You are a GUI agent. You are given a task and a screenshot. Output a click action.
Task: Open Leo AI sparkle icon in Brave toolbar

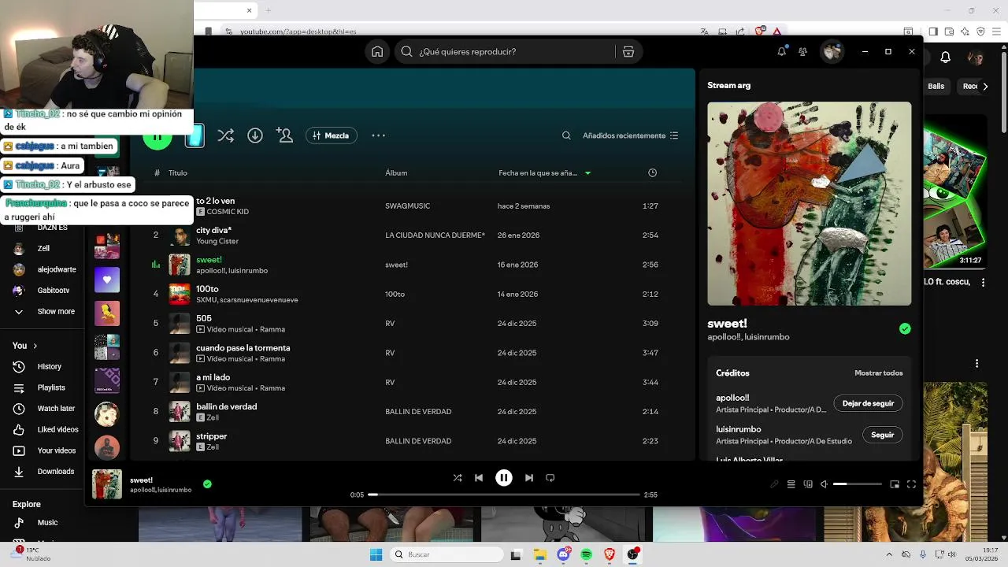coord(965,31)
